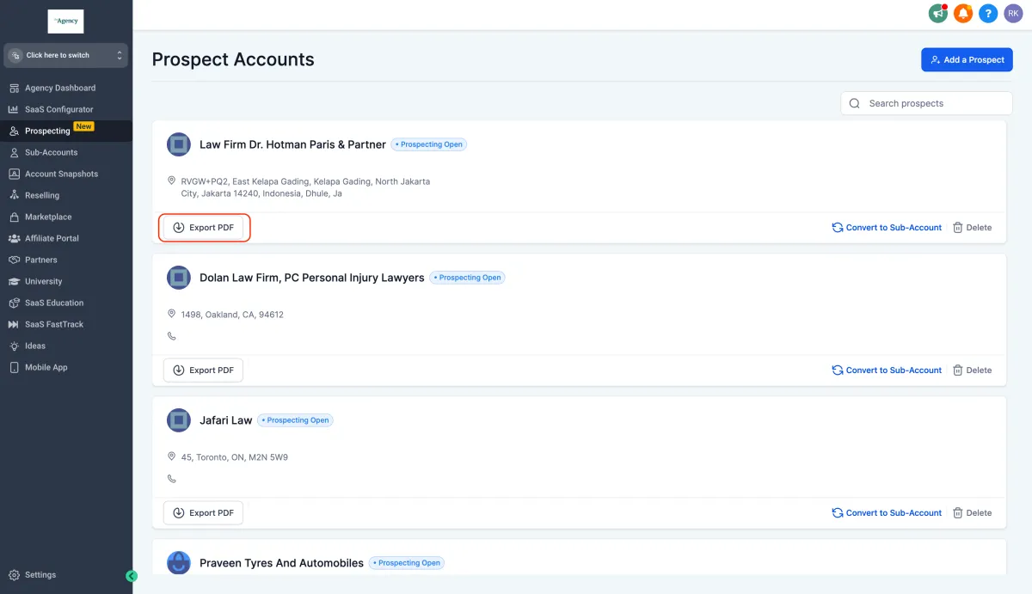The width and height of the screenshot is (1032, 594).
Task: Click the trash icon for Jafari Law
Action: pos(957,513)
